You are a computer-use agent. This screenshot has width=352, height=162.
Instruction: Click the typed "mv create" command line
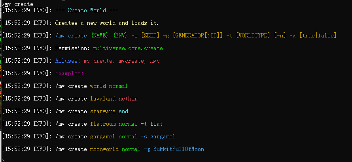tap(19, 4)
